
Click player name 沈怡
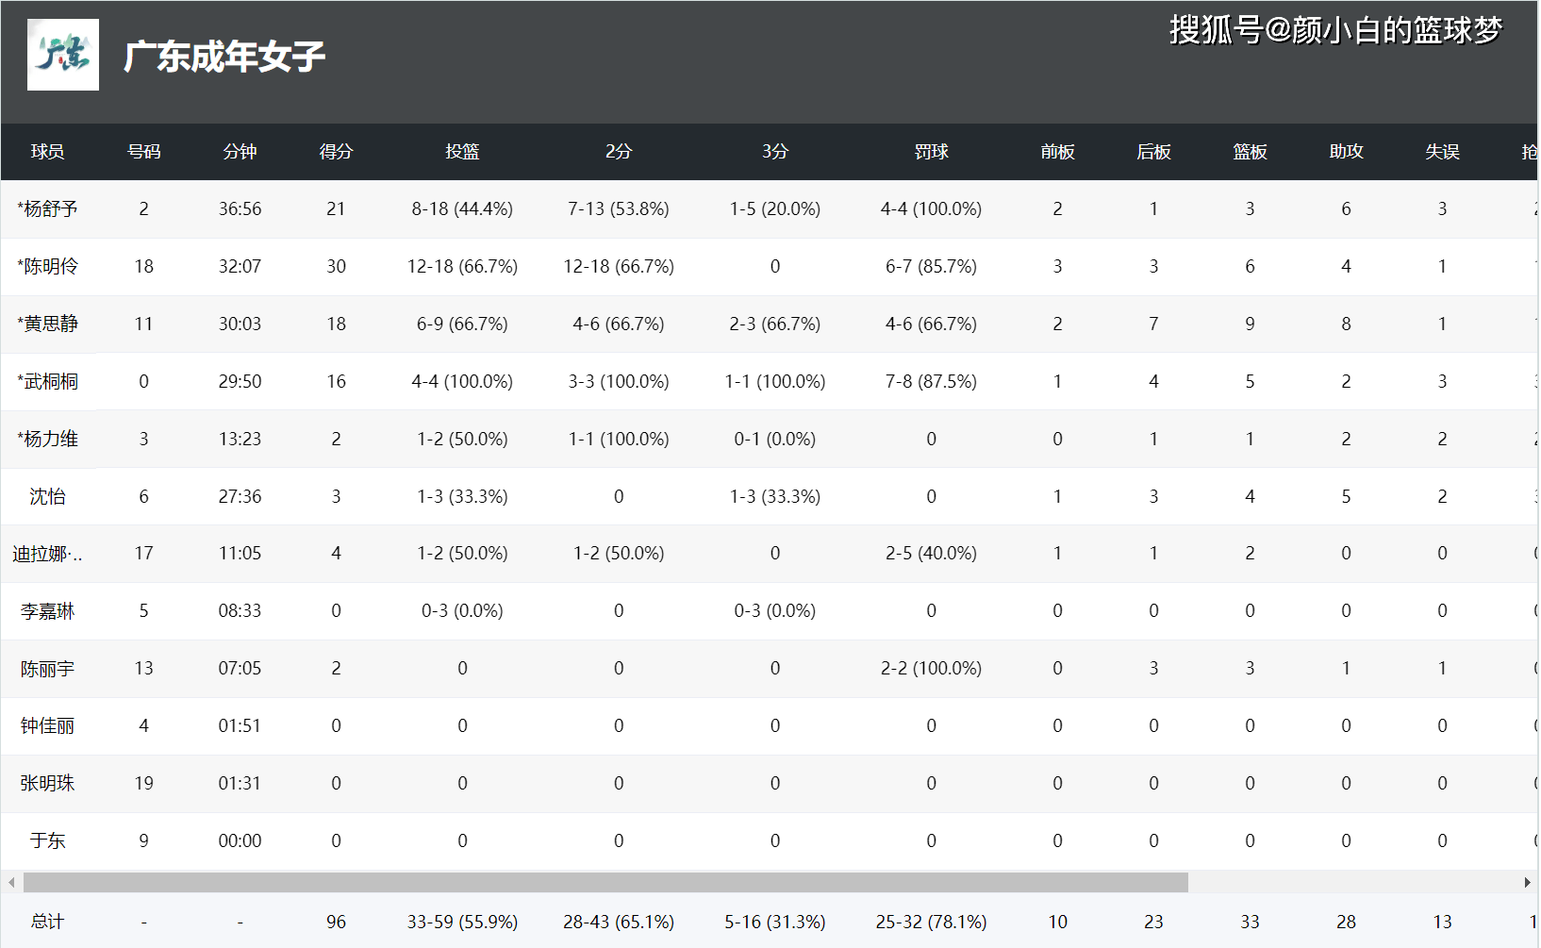47,497
